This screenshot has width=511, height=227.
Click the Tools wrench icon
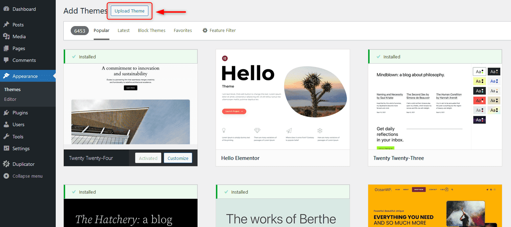point(6,137)
